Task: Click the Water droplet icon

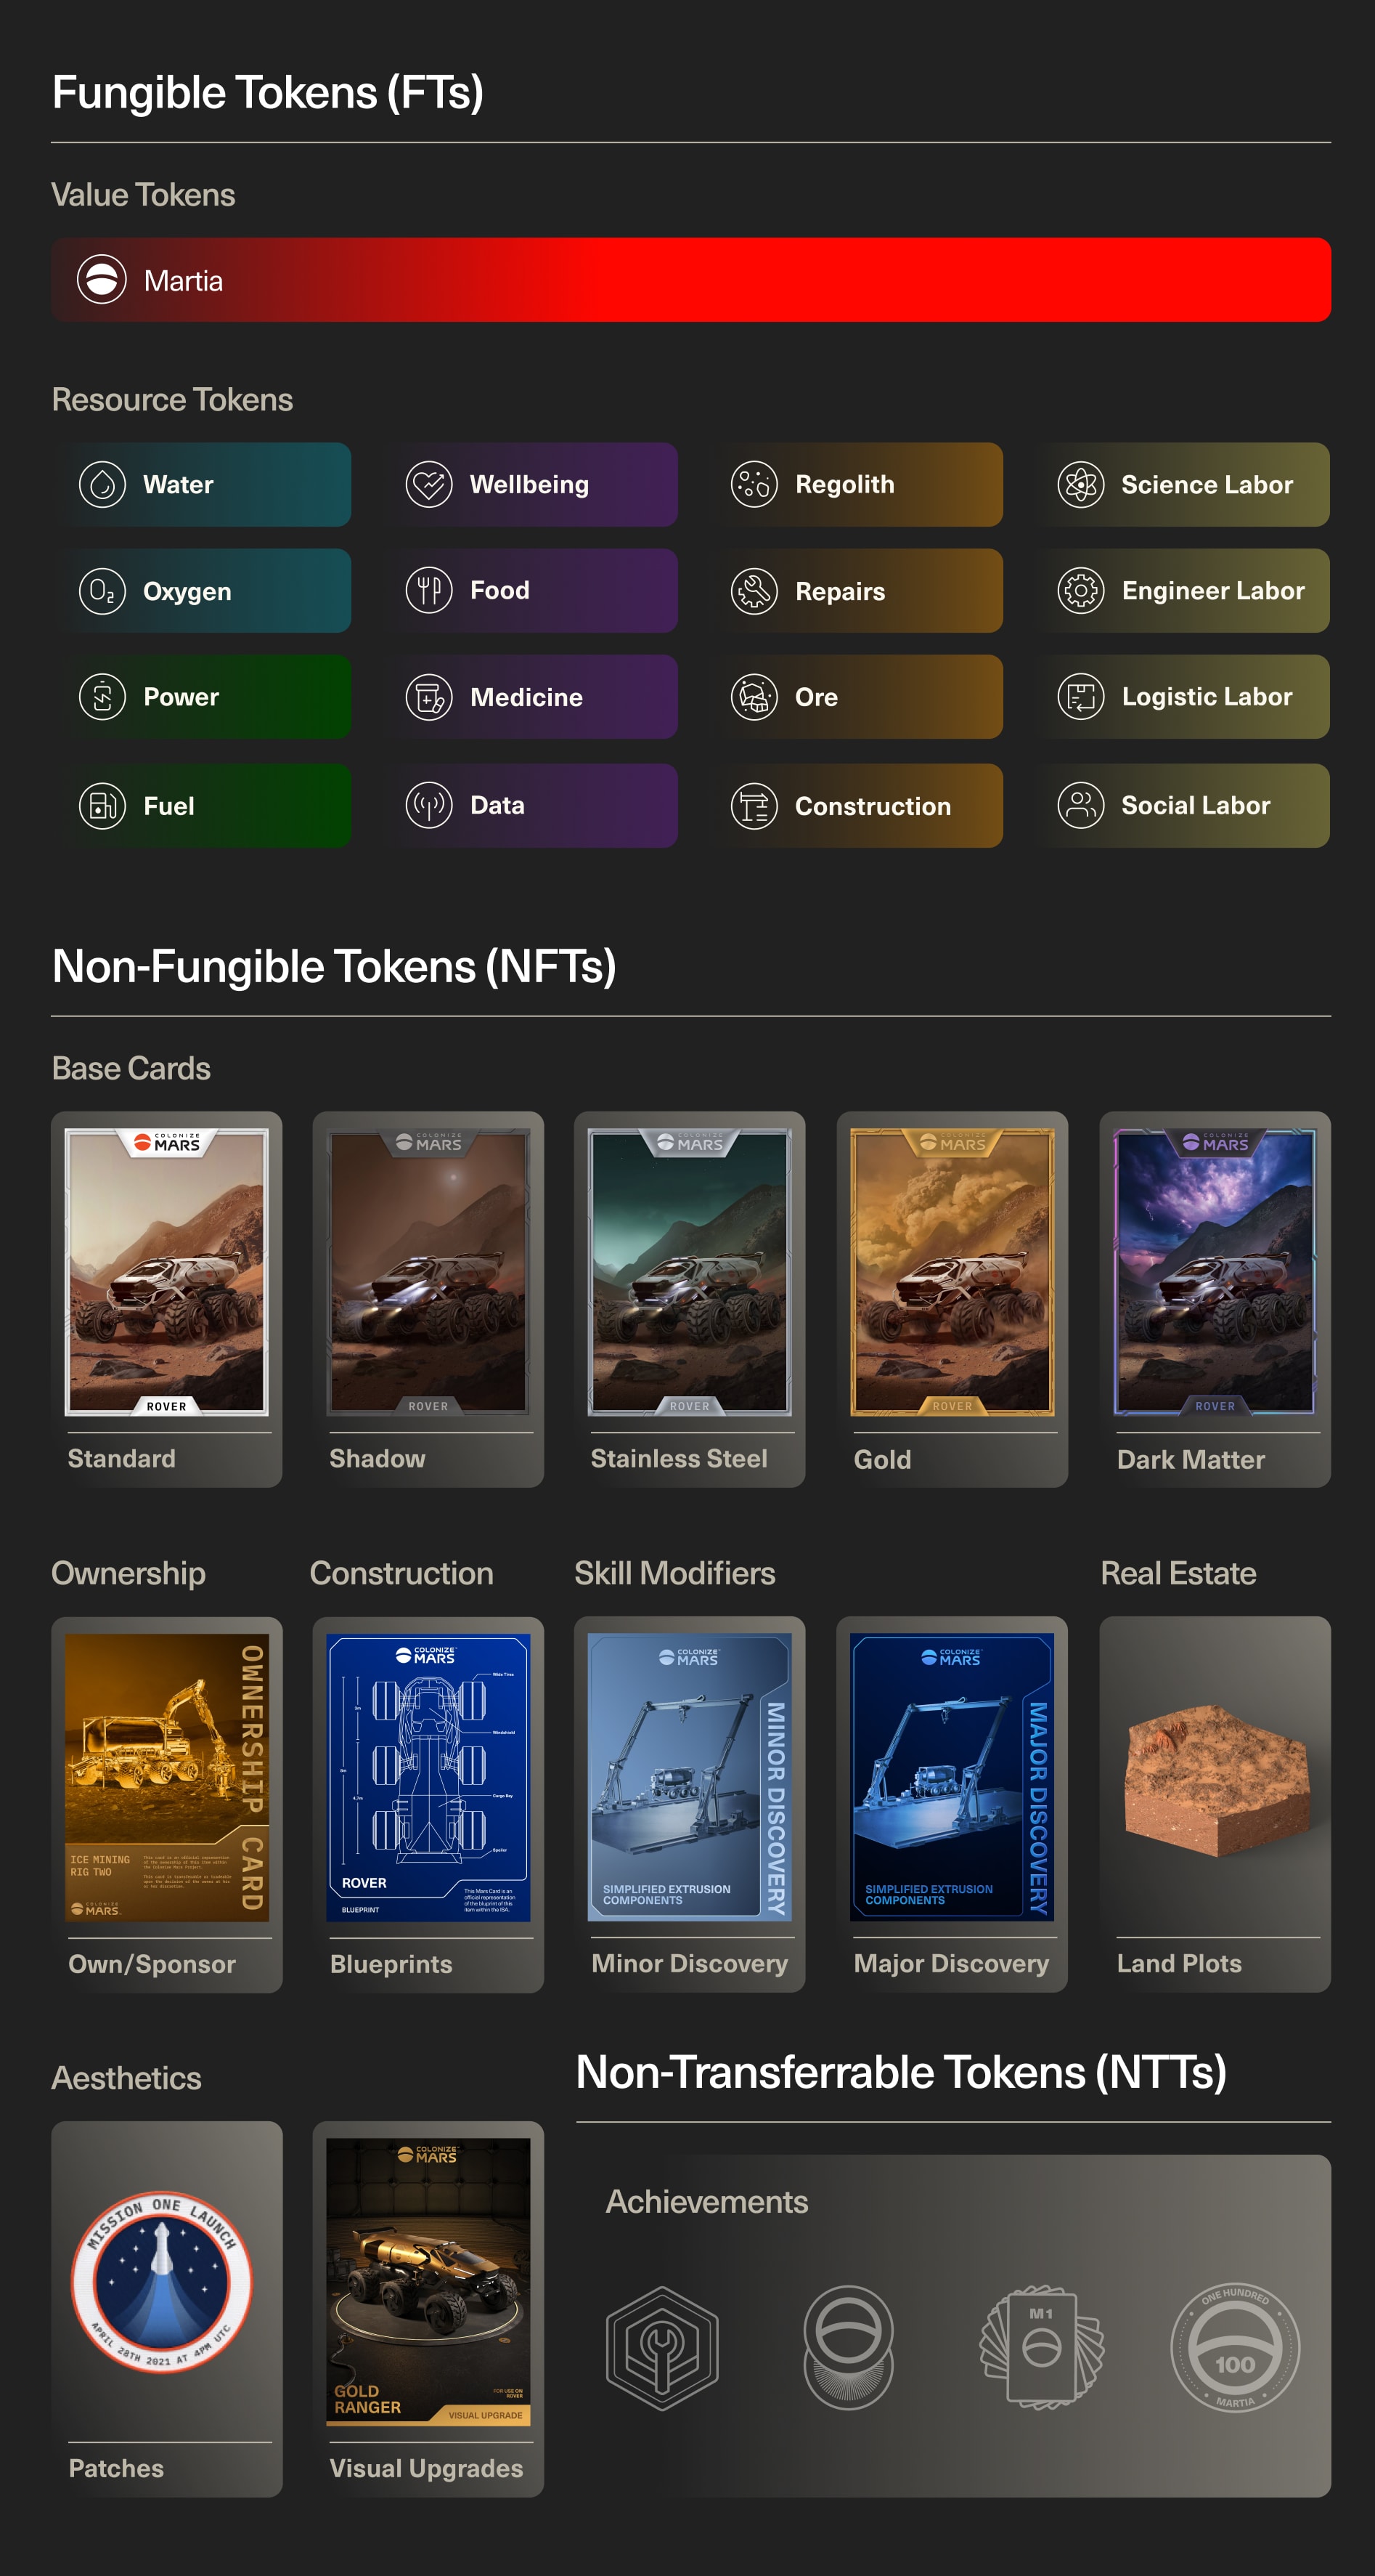Action: coord(102,485)
